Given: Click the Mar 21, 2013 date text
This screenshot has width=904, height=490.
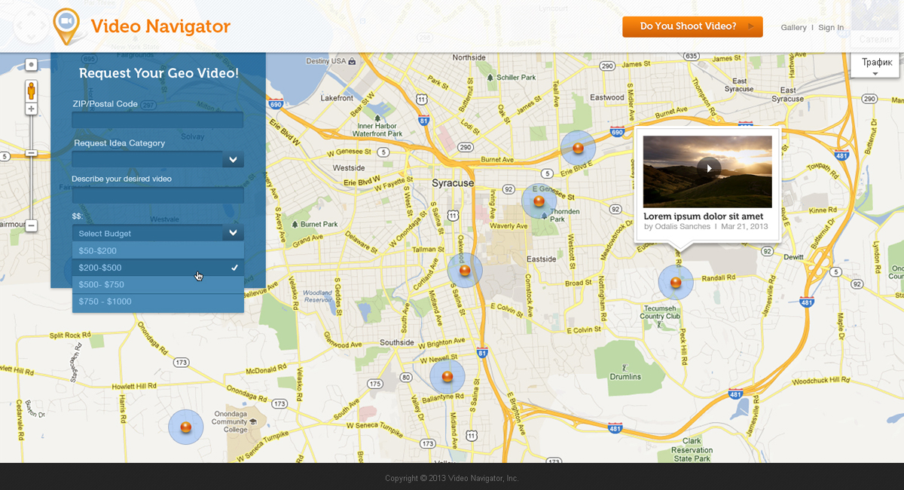Looking at the screenshot, I should pyautogui.click(x=744, y=226).
